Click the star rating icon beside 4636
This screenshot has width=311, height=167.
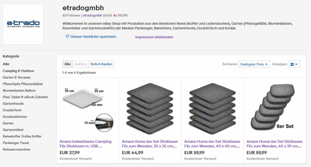[x=115, y=15]
